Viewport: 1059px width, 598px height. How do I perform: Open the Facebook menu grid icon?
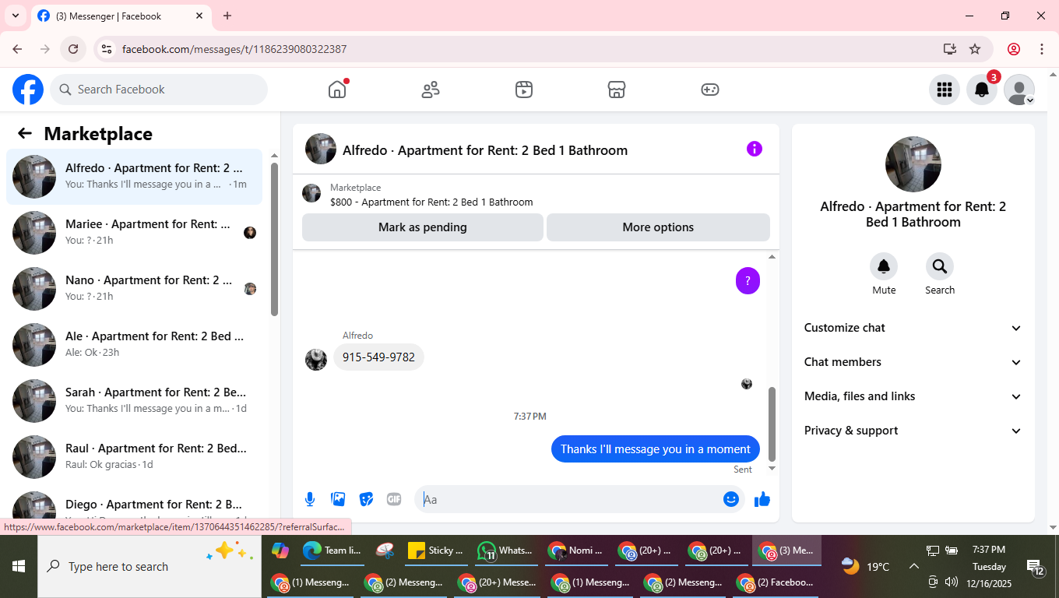[x=945, y=90]
